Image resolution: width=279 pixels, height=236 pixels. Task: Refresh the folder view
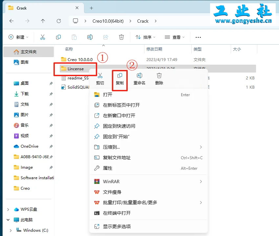click(x=59, y=21)
